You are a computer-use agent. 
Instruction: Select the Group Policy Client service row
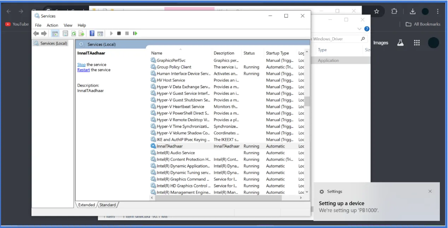pos(227,67)
